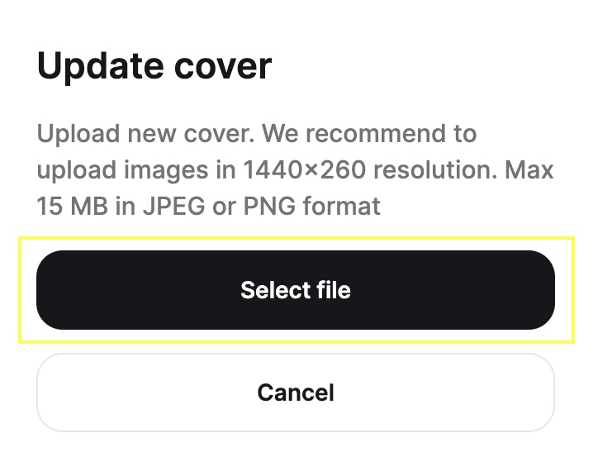The image size is (598, 471).
Task: Open the file picker via Select file
Action: [296, 290]
